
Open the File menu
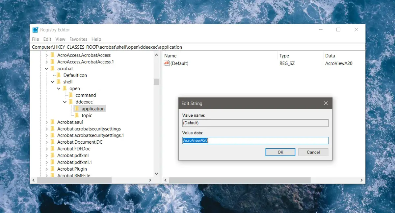pyautogui.click(x=35, y=39)
